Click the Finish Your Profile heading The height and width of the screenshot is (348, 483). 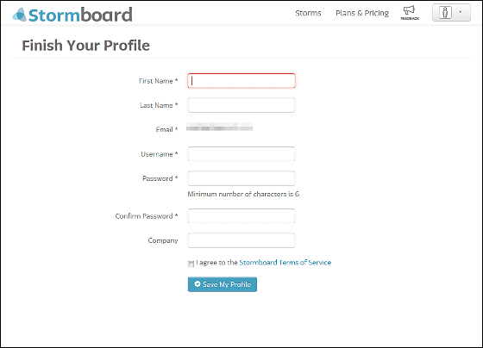click(x=86, y=46)
